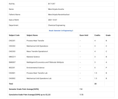Click Environmental Science subject name
118x99 pixels.
(x=35, y=68)
